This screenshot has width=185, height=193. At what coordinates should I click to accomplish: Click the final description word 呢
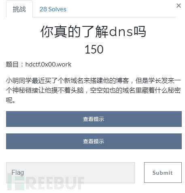[x=9, y=100]
